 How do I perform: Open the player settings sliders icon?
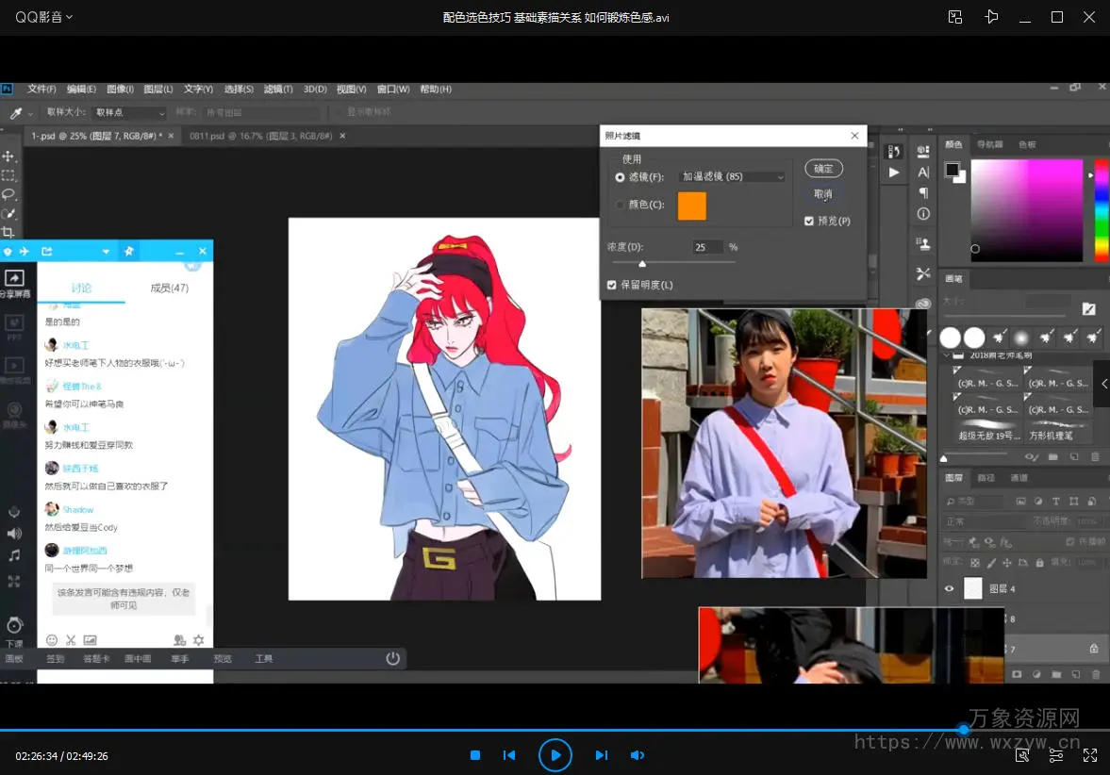(x=1057, y=755)
